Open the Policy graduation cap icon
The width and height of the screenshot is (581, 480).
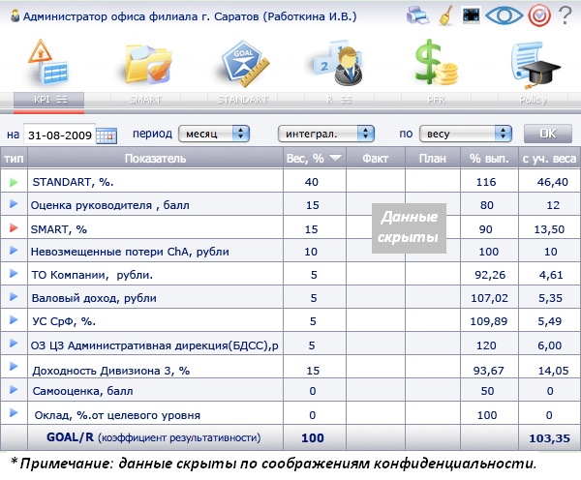(535, 65)
